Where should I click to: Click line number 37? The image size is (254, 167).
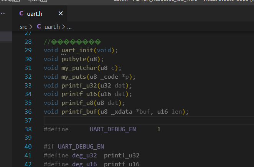pos(28,121)
